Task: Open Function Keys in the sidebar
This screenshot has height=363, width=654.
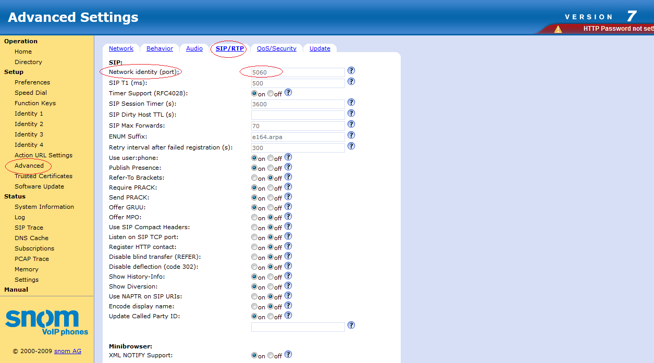Action: [35, 103]
